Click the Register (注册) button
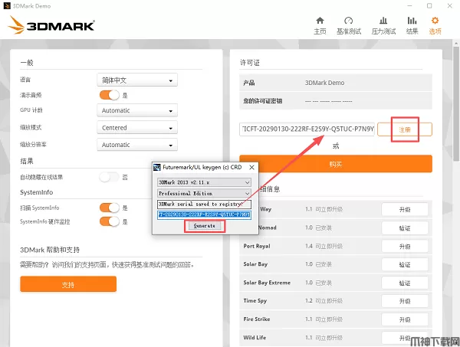This screenshot has height=347, width=460. coord(405,129)
